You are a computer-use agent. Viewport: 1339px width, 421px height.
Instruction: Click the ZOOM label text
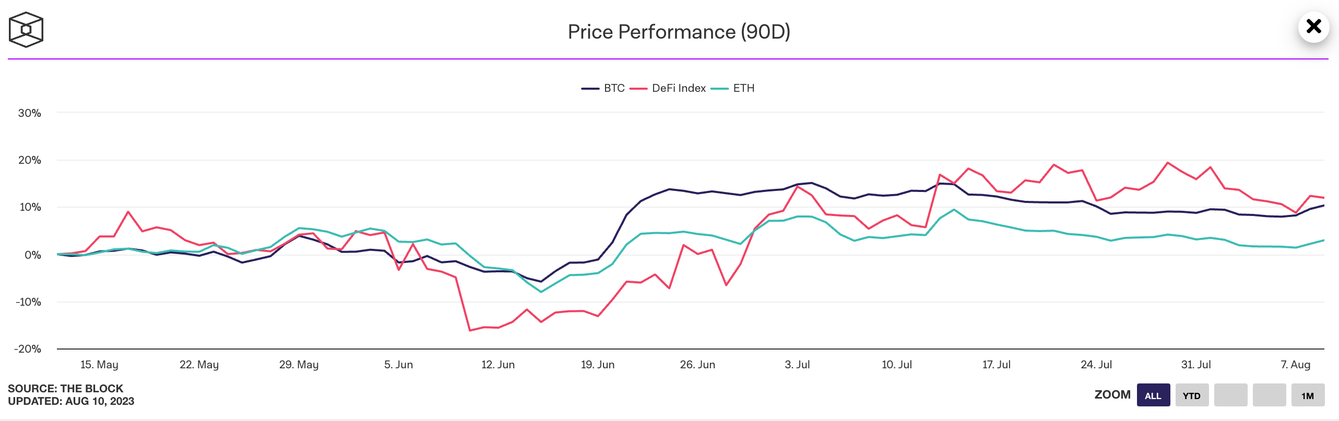click(x=1112, y=395)
